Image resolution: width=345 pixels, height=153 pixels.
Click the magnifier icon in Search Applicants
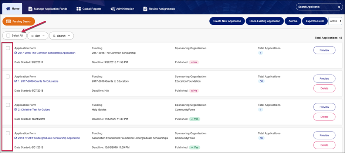[338, 7]
